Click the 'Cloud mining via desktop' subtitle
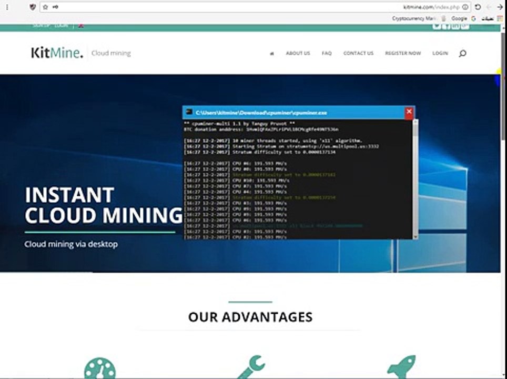 click(71, 244)
